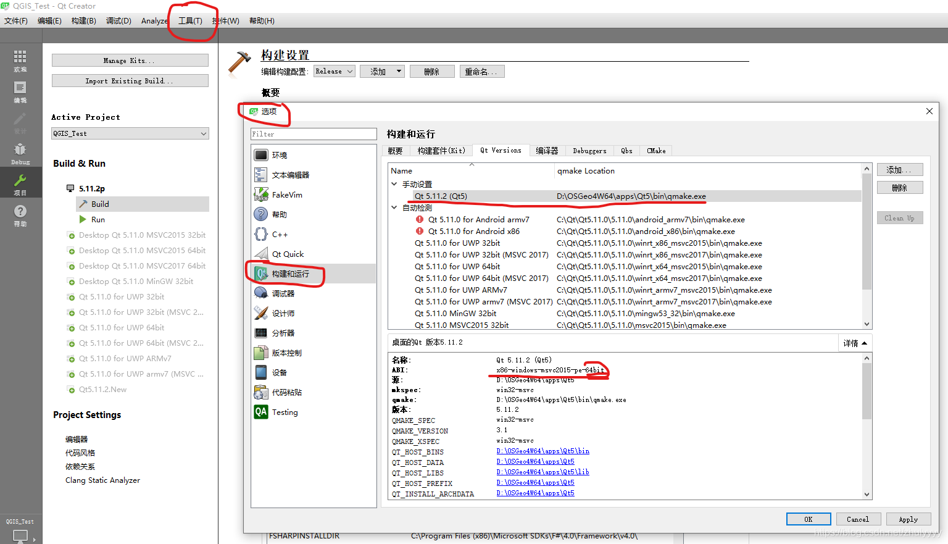The image size is (948, 544).
Task: Select Build & Run options category
Action: click(x=314, y=274)
